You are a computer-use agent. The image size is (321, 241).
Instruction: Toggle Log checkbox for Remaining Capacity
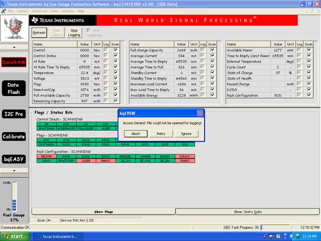pyautogui.click(x=106, y=100)
